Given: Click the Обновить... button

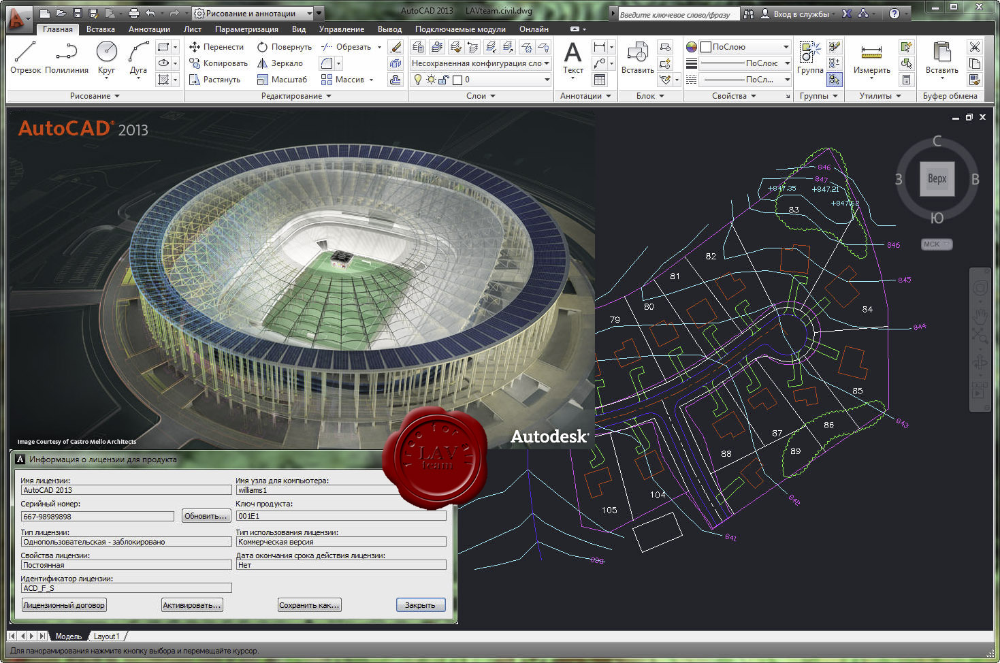Looking at the screenshot, I should click(x=205, y=516).
